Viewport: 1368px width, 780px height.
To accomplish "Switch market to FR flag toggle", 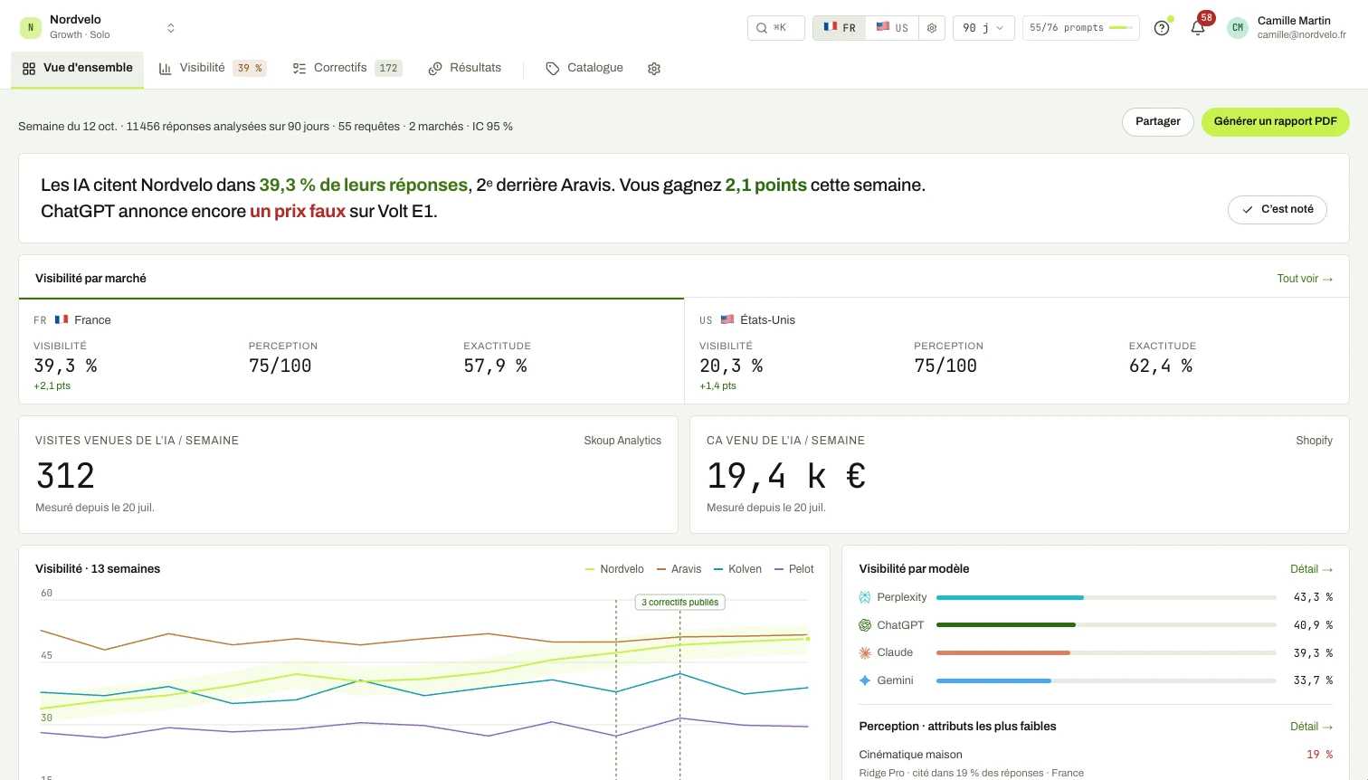I will click(840, 28).
